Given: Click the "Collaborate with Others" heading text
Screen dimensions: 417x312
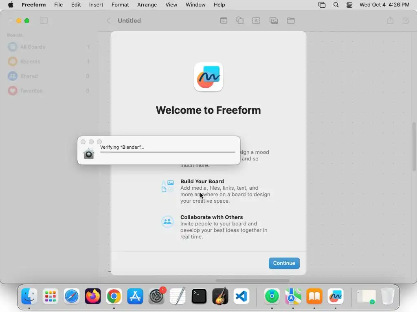Looking at the screenshot, I should coord(211,217).
